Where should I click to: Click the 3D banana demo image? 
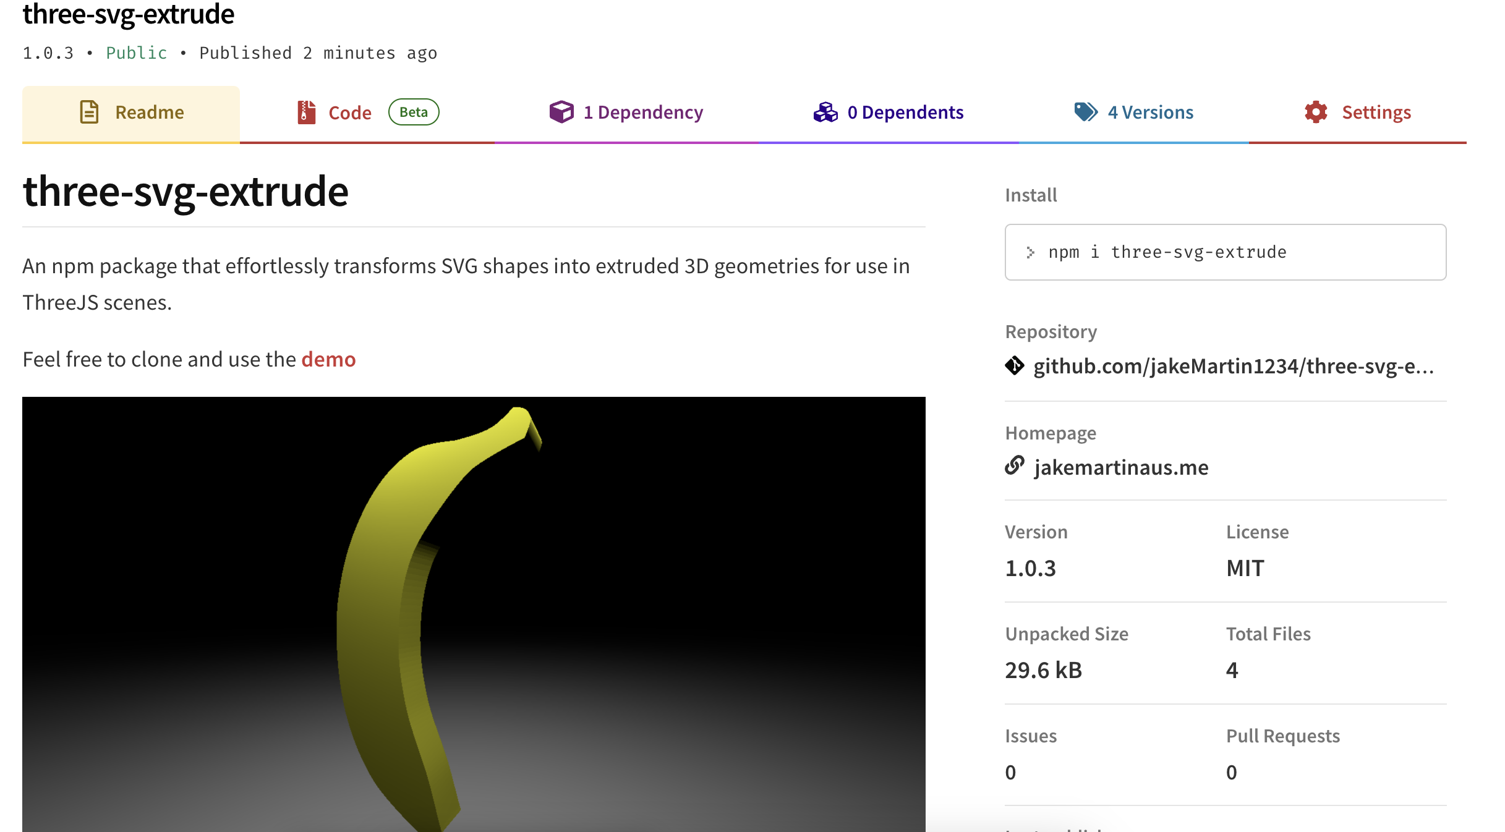pos(474,614)
